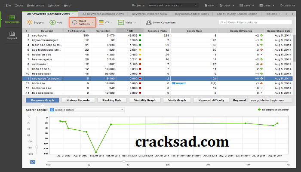Screen dimensions: 301x172
Task: Click the Keyword field showing seo guide for beginners
Action: [x=270, y=100]
